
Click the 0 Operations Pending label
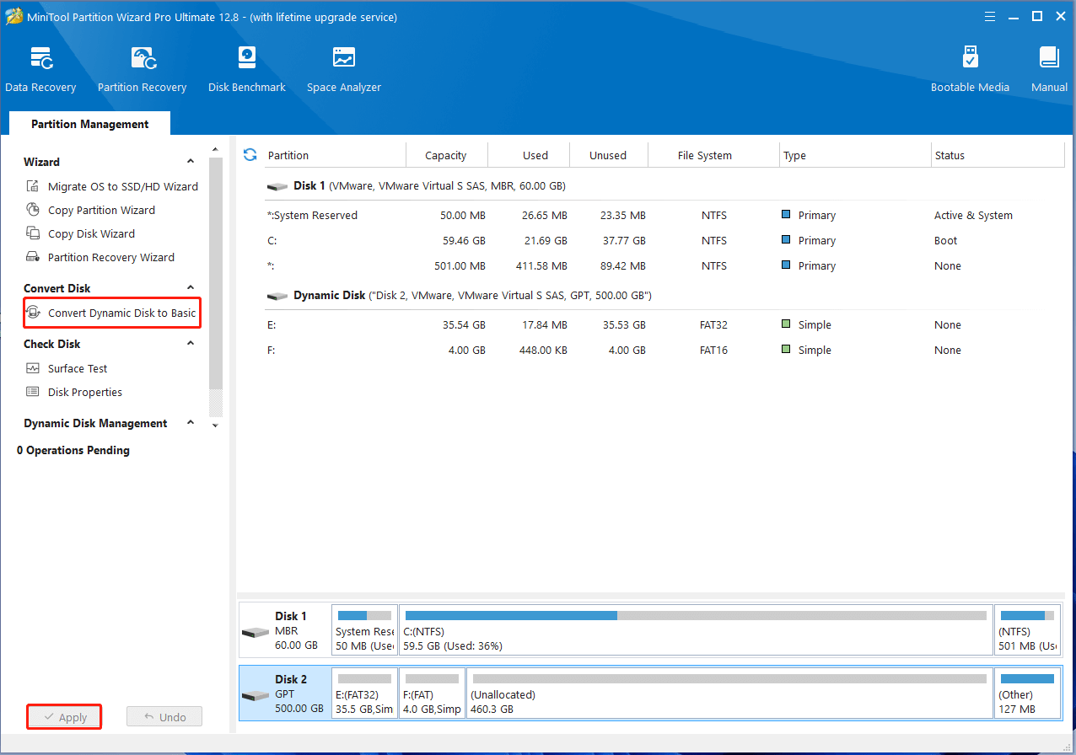pos(73,450)
